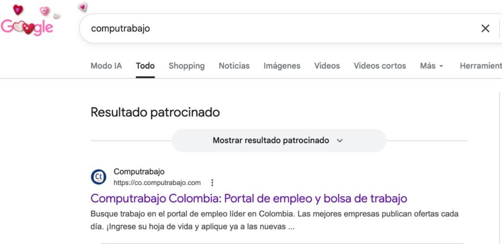Open the Herramientas tools option

click(x=480, y=66)
